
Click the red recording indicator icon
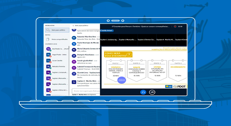[175, 27]
